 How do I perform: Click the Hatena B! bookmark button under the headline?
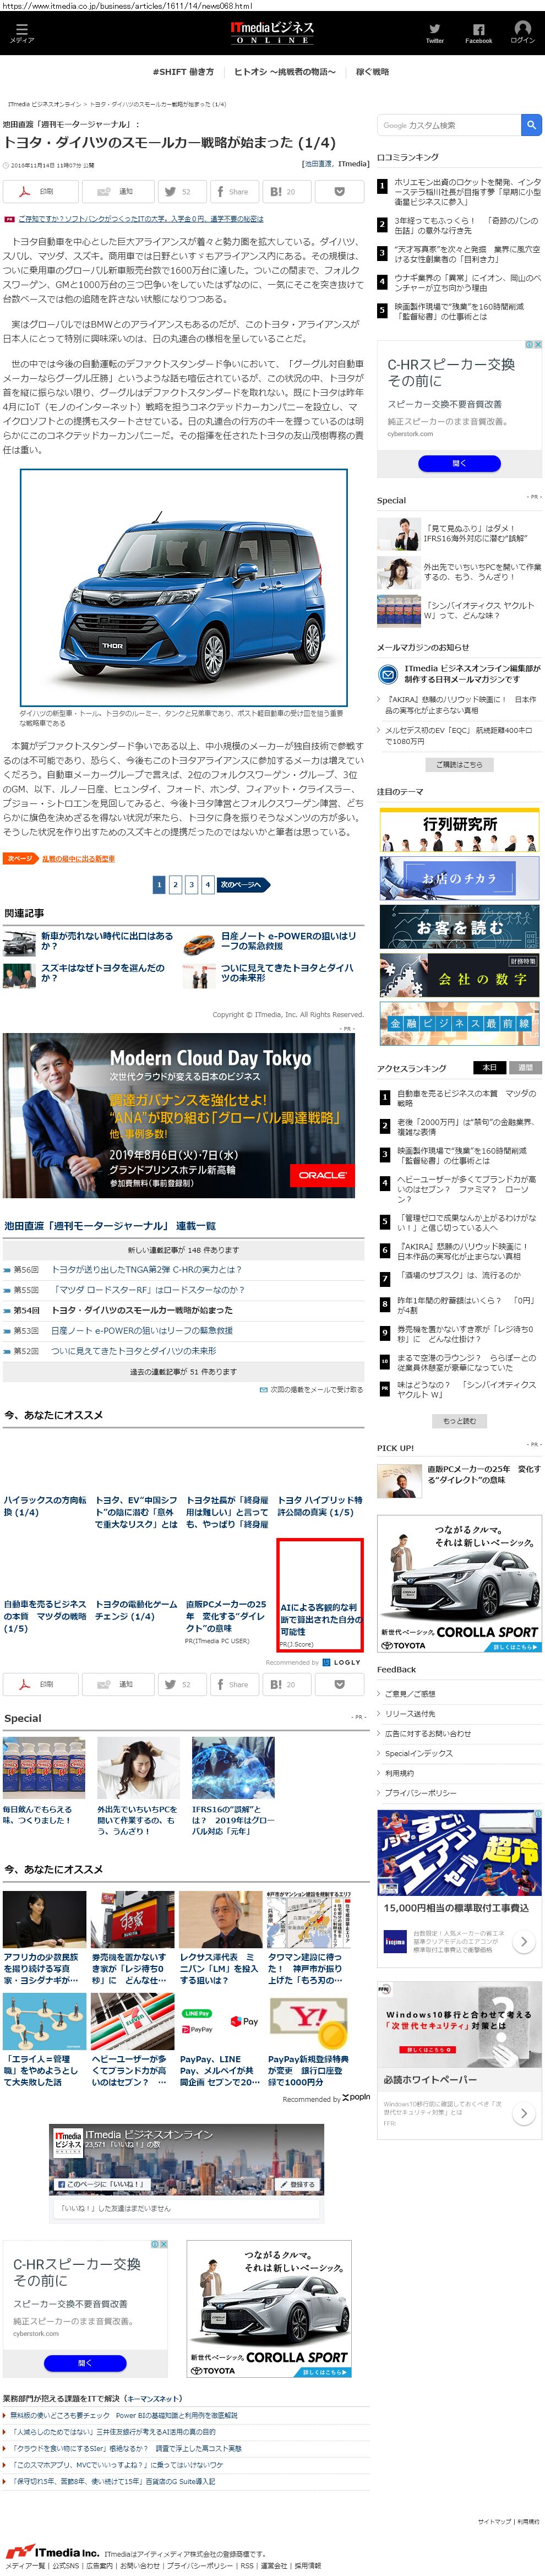point(283,191)
